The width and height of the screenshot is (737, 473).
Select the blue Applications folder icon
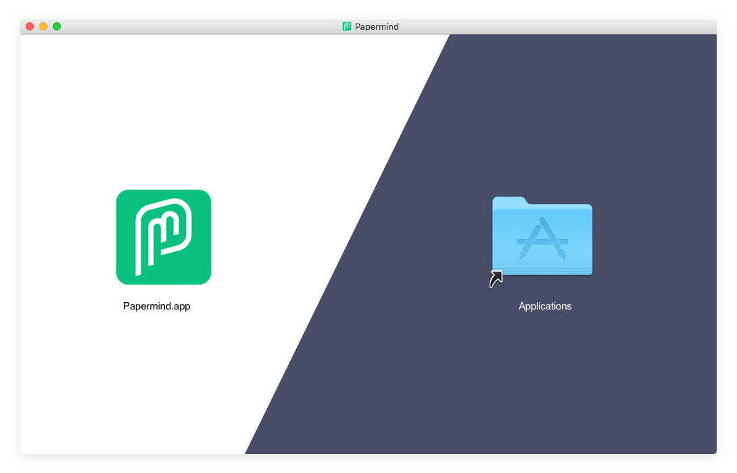[542, 236]
